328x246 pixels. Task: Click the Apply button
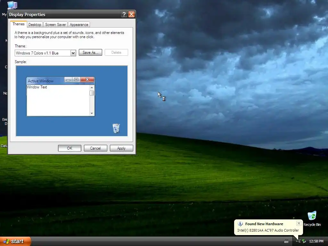coord(121,148)
